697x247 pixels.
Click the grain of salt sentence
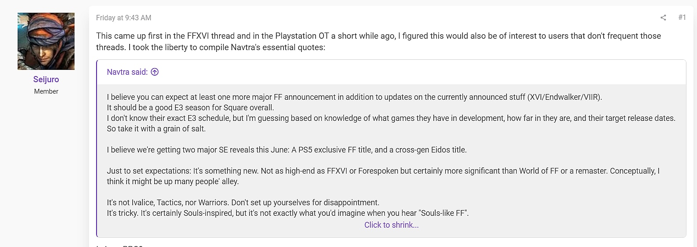pyautogui.click(x=156, y=129)
